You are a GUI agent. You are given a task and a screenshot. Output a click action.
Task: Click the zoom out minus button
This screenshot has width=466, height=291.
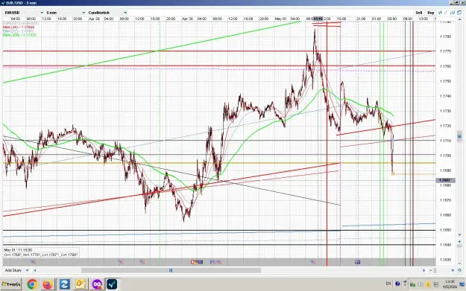click(x=431, y=270)
